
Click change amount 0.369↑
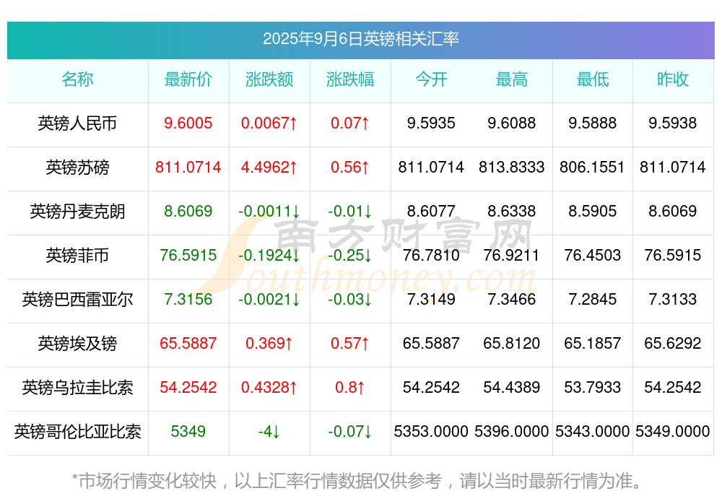tap(269, 344)
